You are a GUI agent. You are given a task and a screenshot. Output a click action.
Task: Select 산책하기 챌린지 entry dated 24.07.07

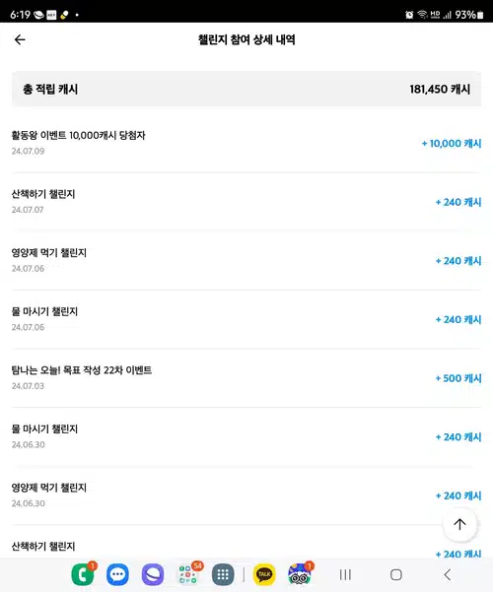point(246,202)
